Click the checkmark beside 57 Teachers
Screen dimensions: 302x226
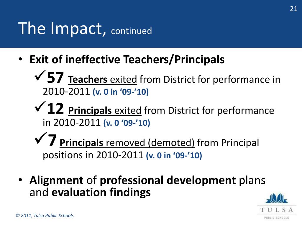pyautogui.click(x=40, y=75)
